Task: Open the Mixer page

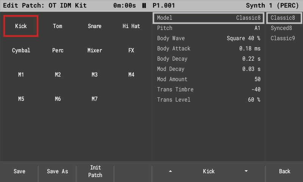Action: coord(94,50)
